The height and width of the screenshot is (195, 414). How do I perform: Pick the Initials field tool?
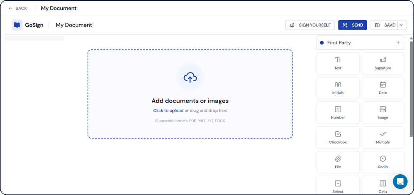click(x=338, y=88)
